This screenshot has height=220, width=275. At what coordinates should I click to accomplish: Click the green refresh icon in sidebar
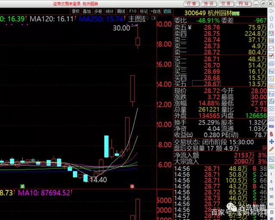click(x=271, y=167)
